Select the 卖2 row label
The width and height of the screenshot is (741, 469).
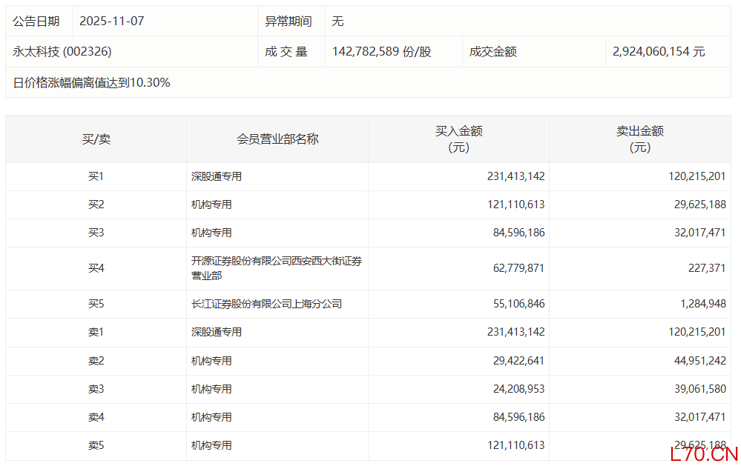pyautogui.click(x=96, y=361)
